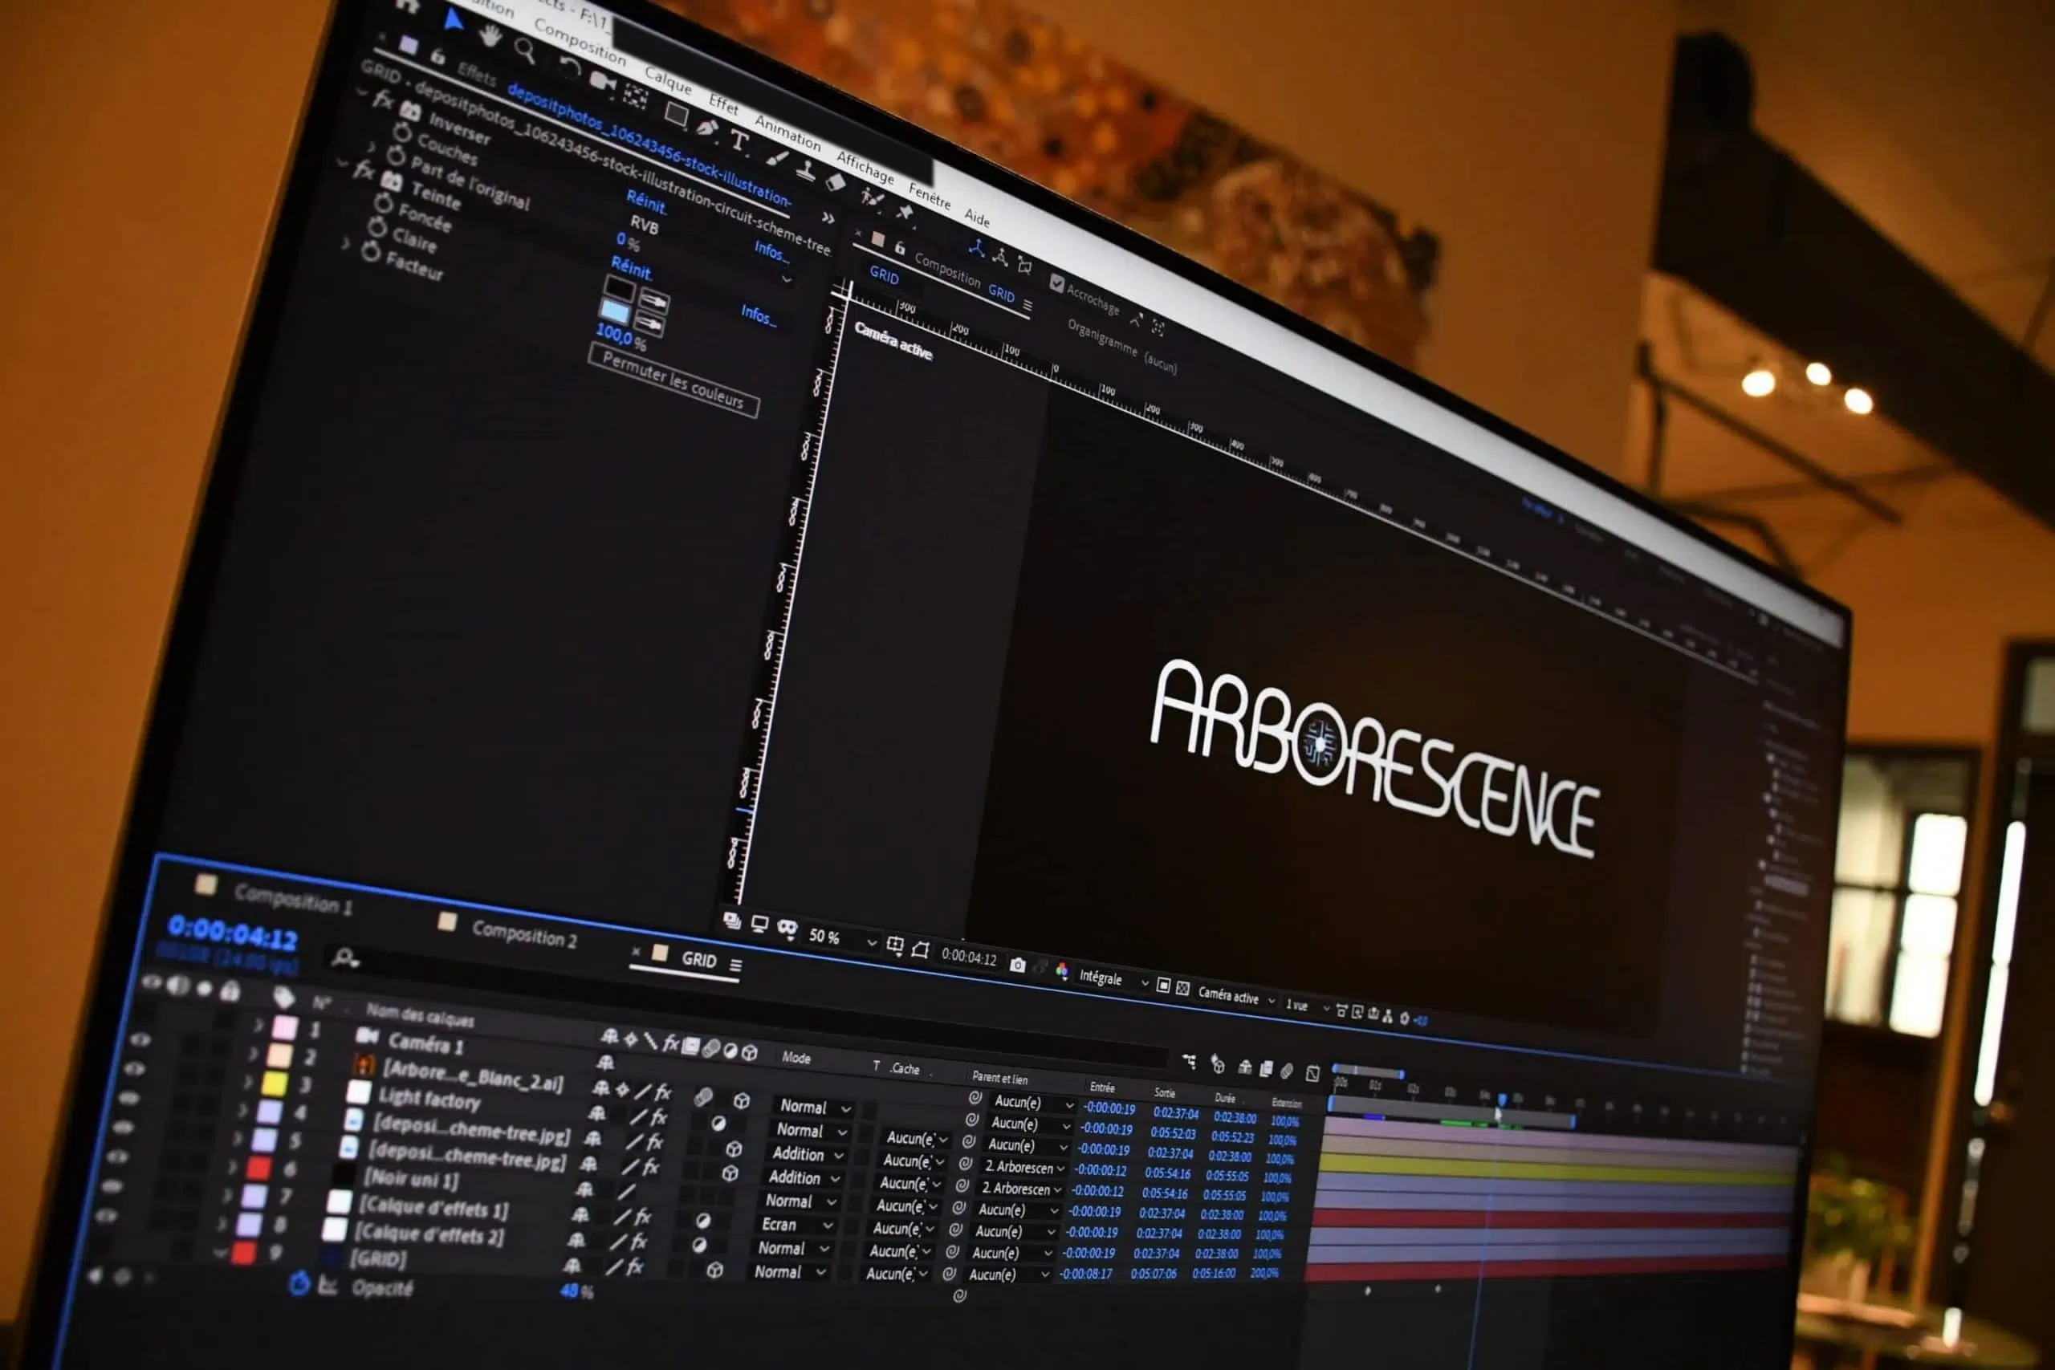Open the black Foncée color swatch
This screenshot has height=1370, width=2055.
[619, 288]
